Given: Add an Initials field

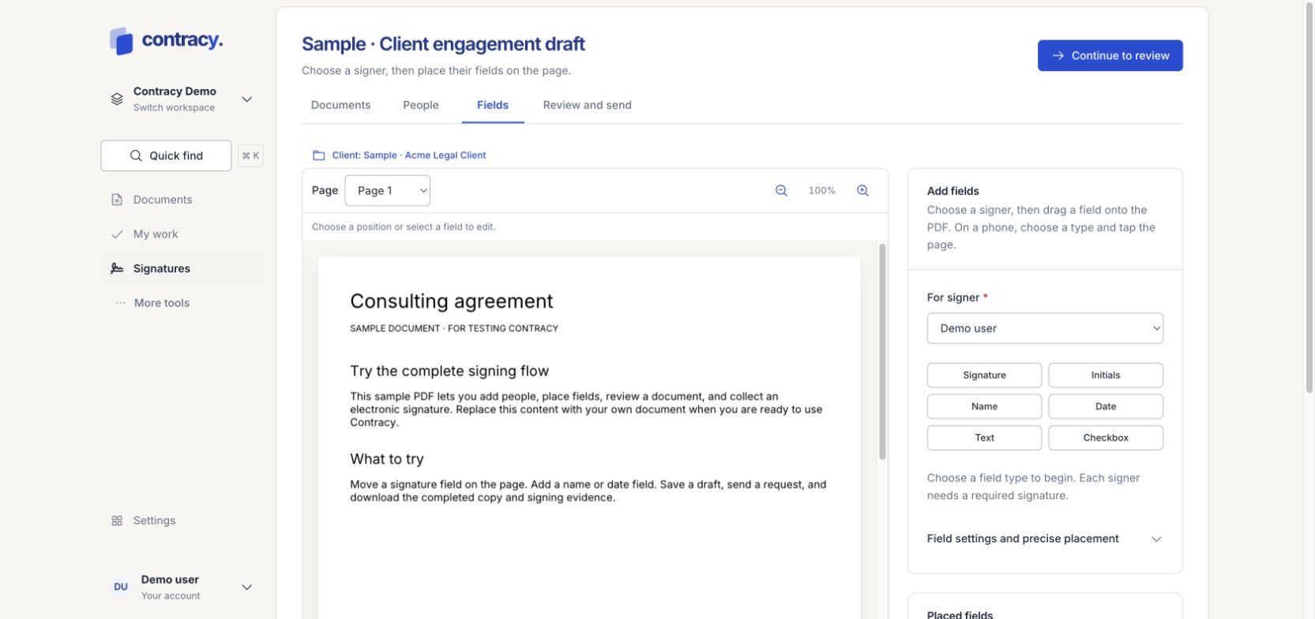Looking at the screenshot, I should [x=1106, y=375].
